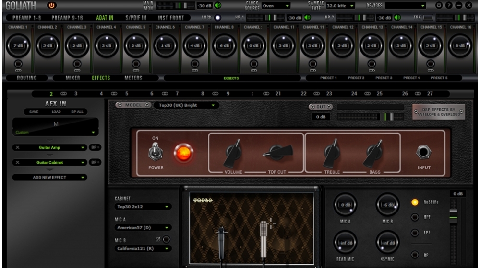Click the Channel 1 gain knob

coord(18,45)
